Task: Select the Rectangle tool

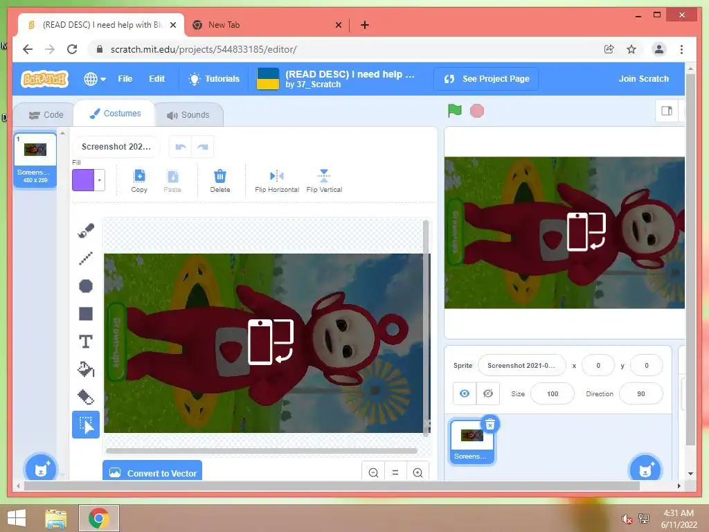Action: tap(85, 314)
